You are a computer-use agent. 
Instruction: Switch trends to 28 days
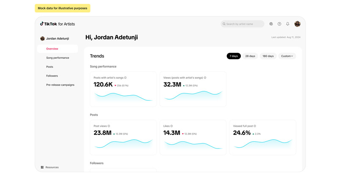coord(250,56)
